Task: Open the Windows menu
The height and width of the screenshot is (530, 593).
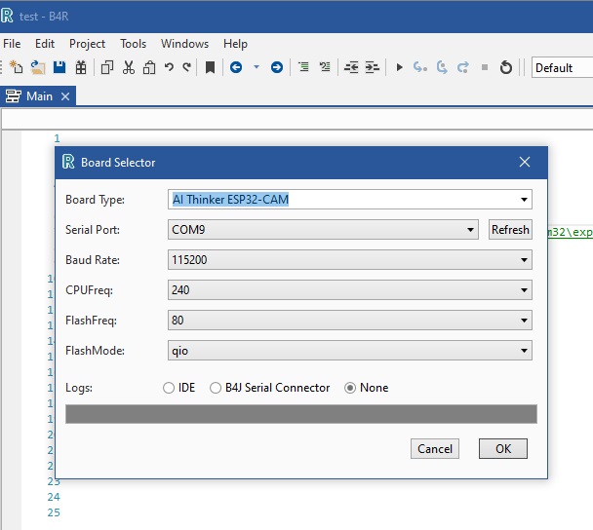Action: coord(184,44)
